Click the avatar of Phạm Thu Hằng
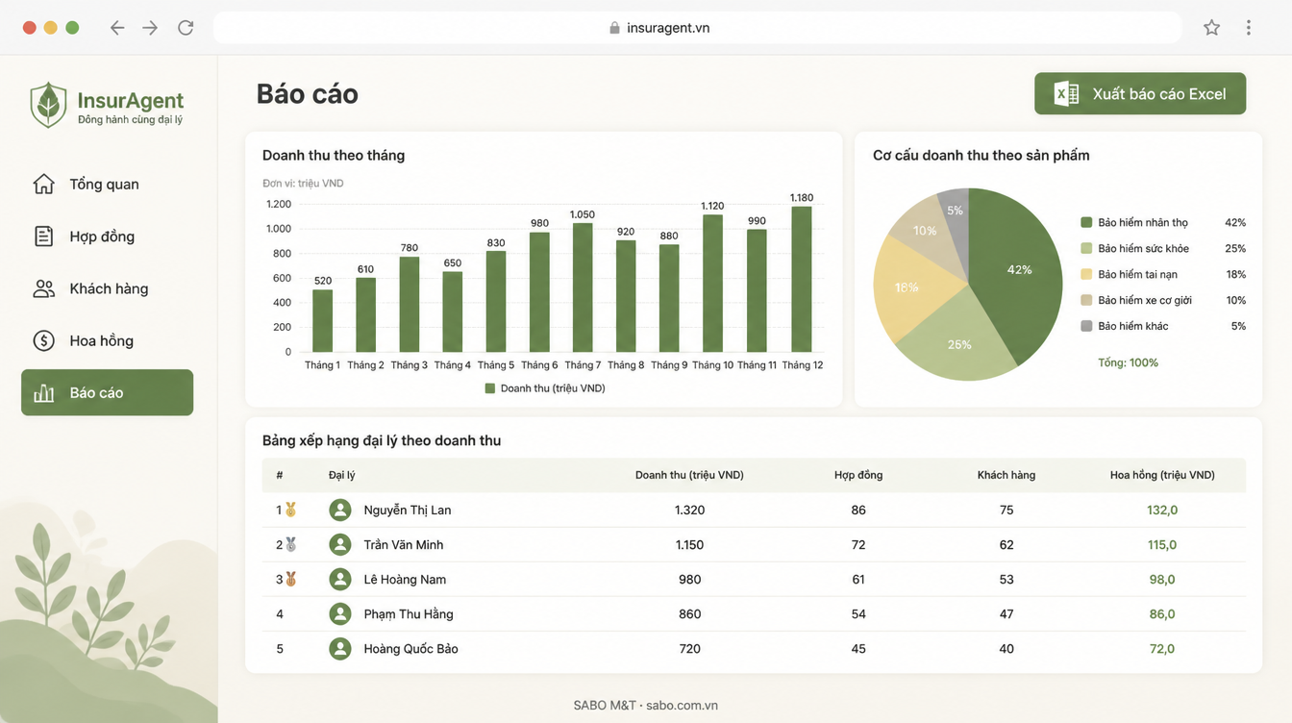 pos(340,613)
